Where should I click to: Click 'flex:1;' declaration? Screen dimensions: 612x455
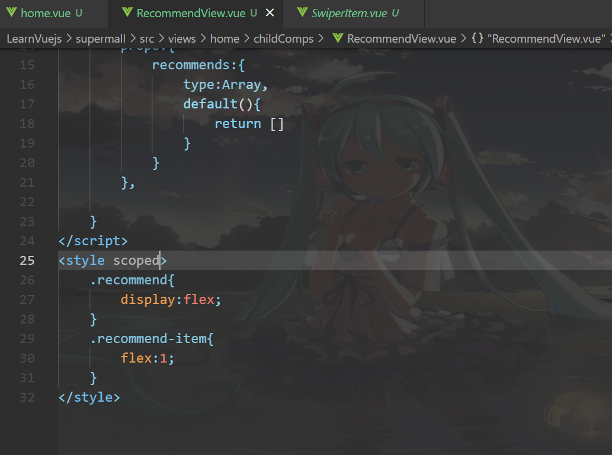tap(148, 358)
